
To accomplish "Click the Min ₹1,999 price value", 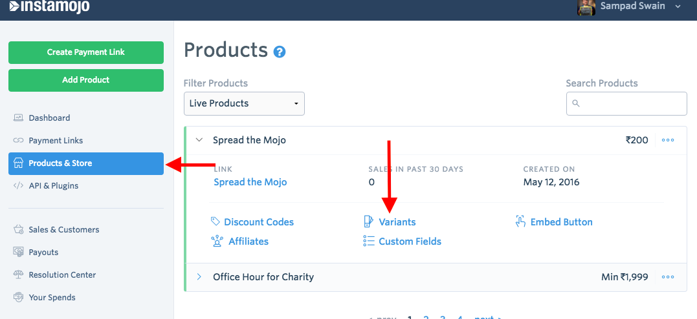I will pyautogui.click(x=625, y=277).
